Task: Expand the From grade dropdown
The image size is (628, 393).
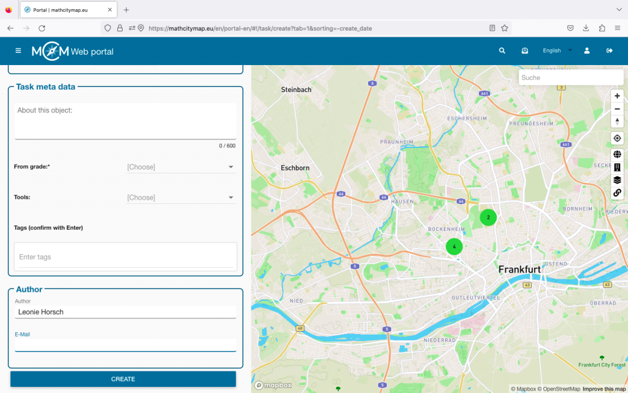Action: [x=181, y=167]
